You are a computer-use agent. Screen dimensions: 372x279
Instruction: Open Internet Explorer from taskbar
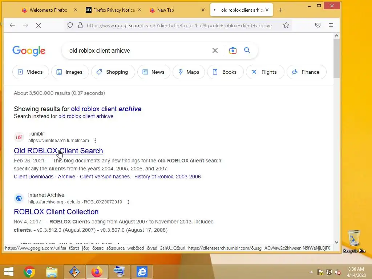coord(142,272)
